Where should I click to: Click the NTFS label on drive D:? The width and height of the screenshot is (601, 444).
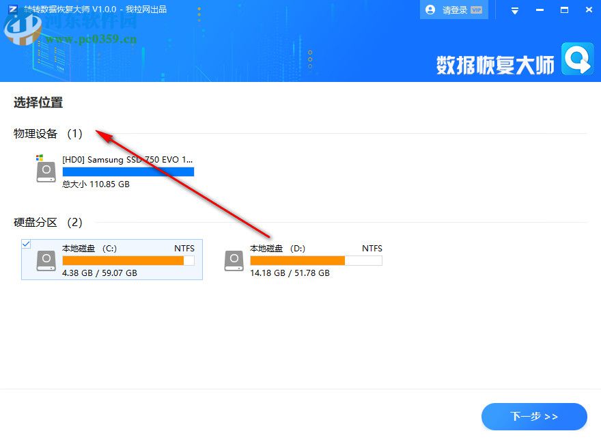coord(372,248)
